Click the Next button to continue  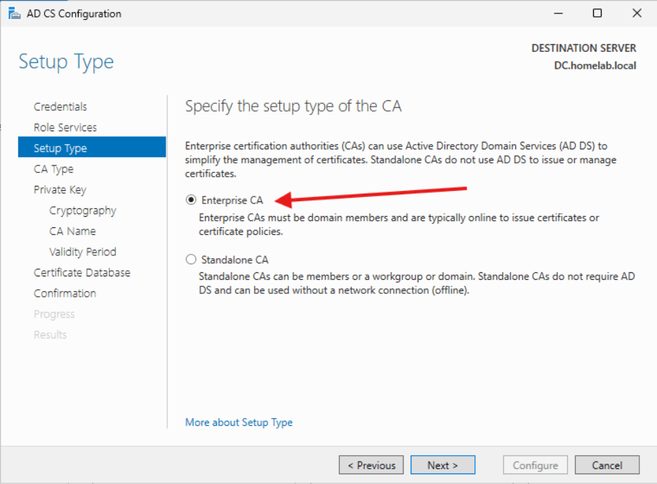point(442,464)
